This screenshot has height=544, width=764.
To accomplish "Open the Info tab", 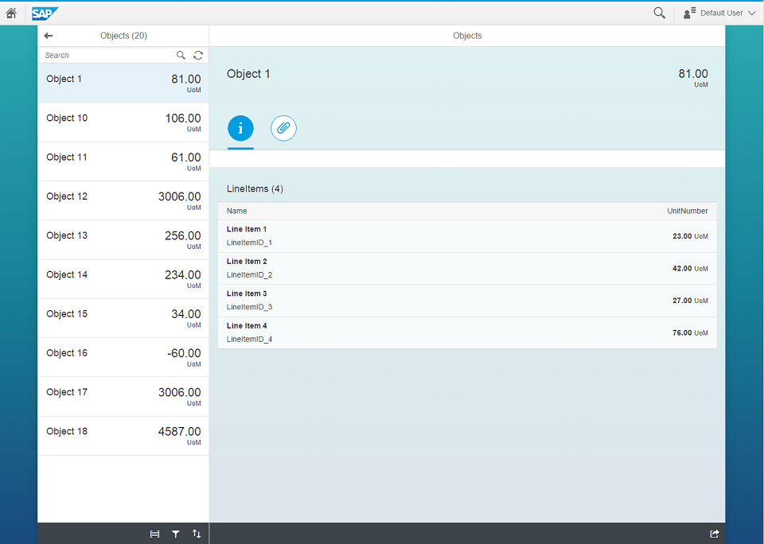I will pyautogui.click(x=240, y=128).
